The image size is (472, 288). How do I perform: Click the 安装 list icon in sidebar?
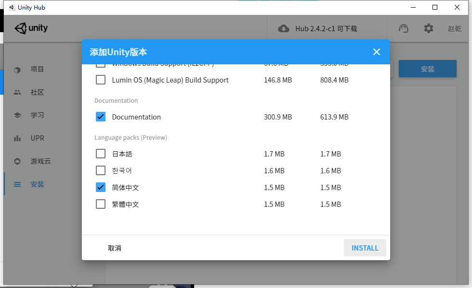point(17,184)
